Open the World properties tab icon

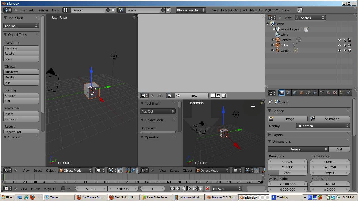(295, 93)
